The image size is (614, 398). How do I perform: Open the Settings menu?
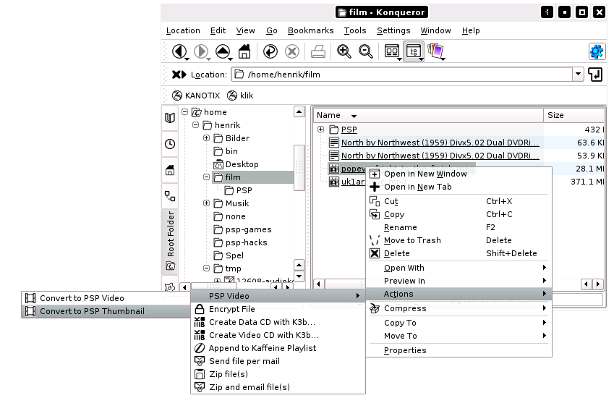393,30
